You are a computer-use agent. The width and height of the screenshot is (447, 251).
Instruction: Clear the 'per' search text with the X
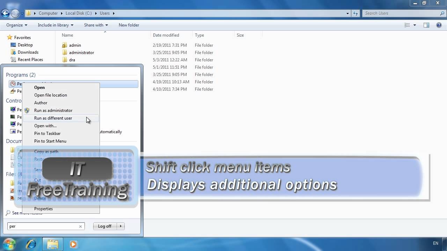click(80, 226)
